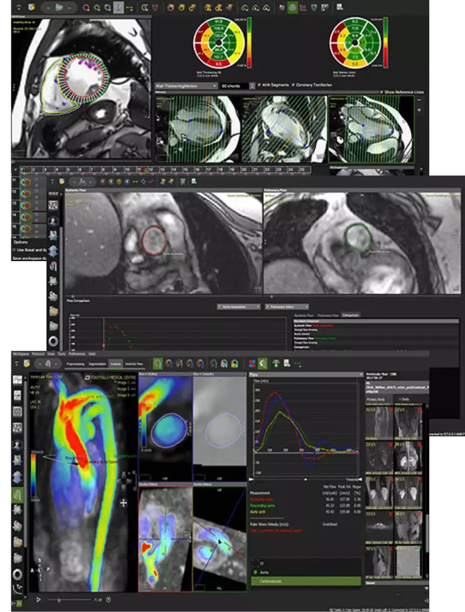Click yellow box icon in middle flow window toolbar

[x=62, y=181]
